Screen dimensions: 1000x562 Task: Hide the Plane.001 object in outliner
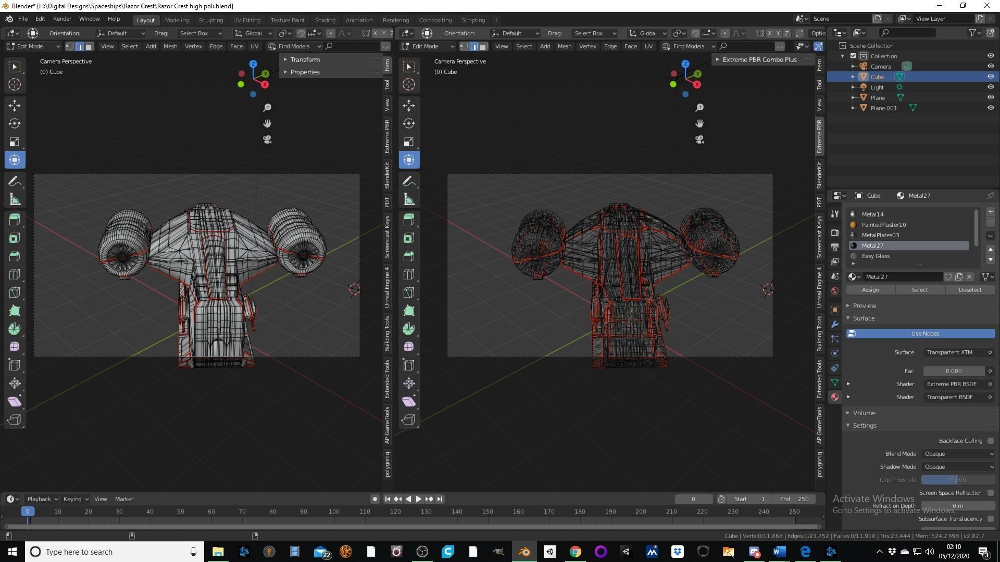991,108
